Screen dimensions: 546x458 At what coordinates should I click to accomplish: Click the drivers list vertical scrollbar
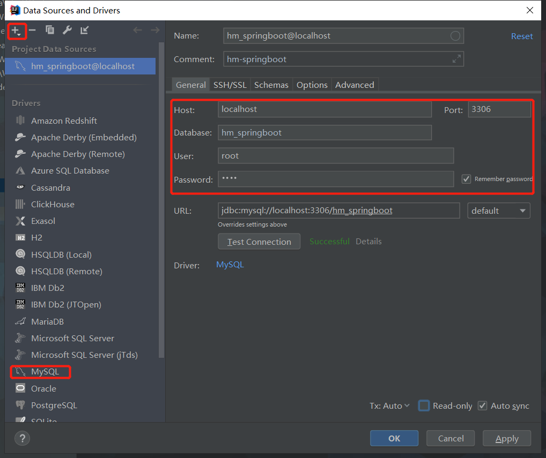click(161, 200)
